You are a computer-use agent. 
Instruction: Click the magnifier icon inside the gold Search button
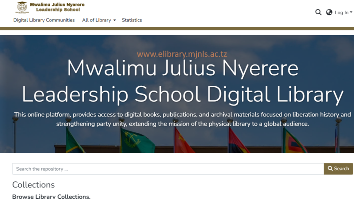click(x=330, y=168)
